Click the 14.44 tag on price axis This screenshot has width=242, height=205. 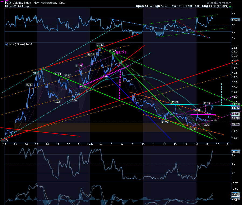tap(235, 114)
